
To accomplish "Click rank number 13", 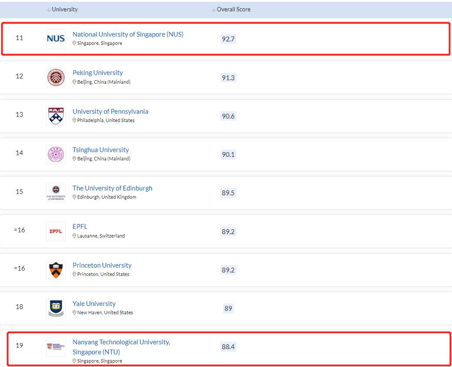I will [19, 115].
